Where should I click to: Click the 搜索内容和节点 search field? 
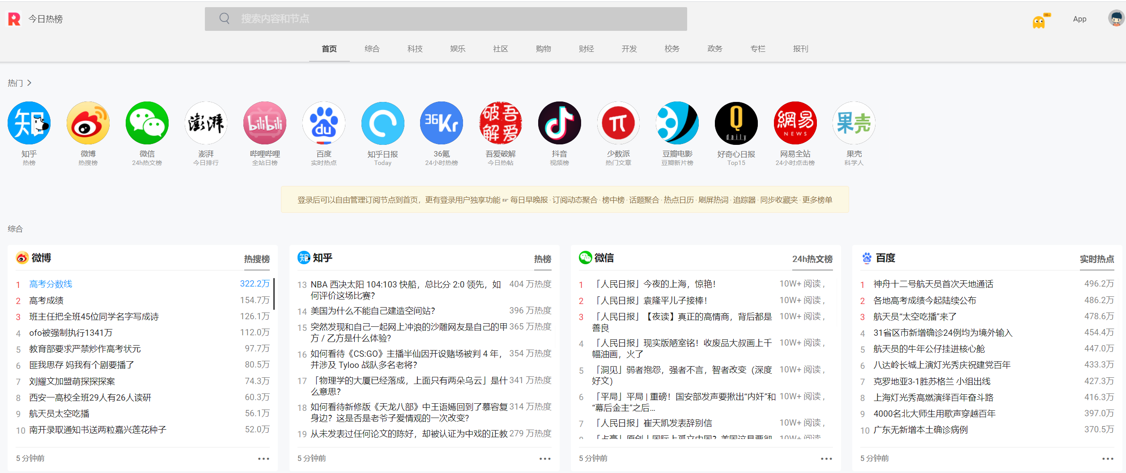tap(446, 19)
